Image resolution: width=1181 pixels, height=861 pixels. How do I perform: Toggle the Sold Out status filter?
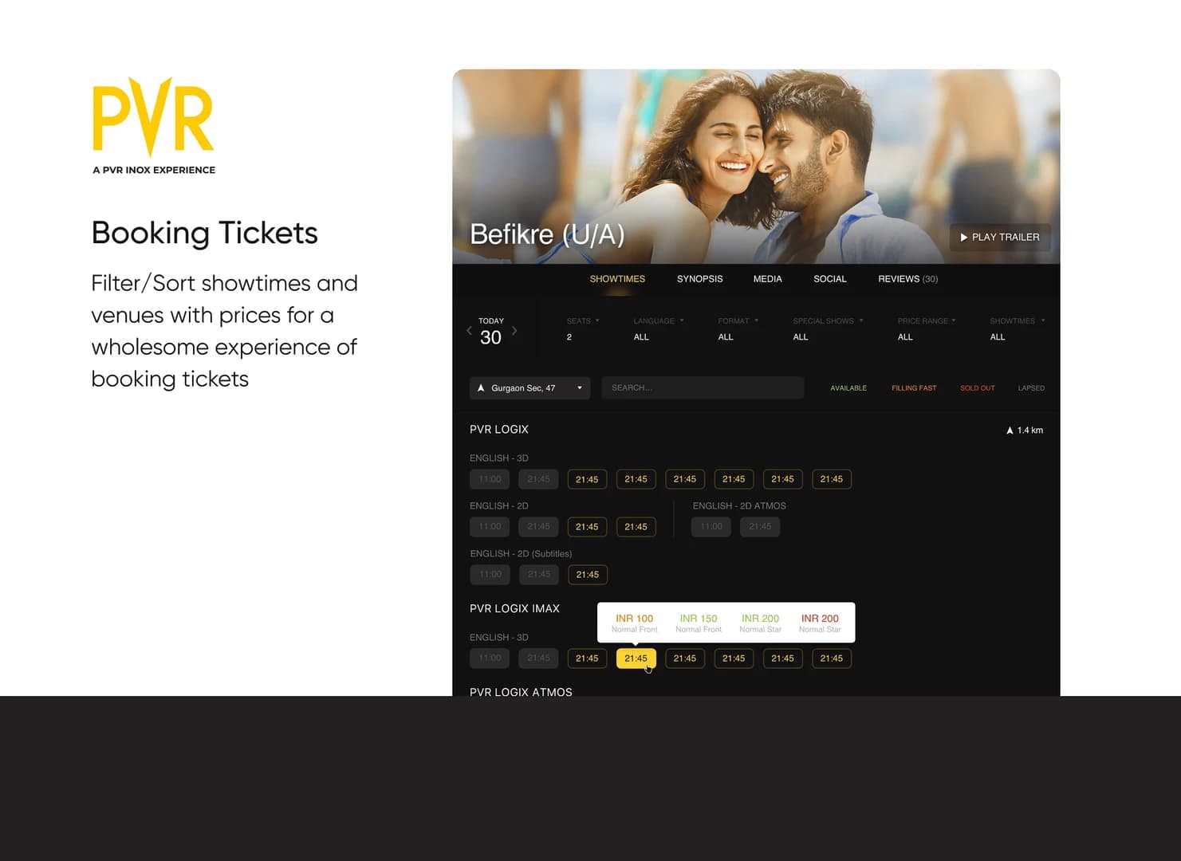pos(977,388)
